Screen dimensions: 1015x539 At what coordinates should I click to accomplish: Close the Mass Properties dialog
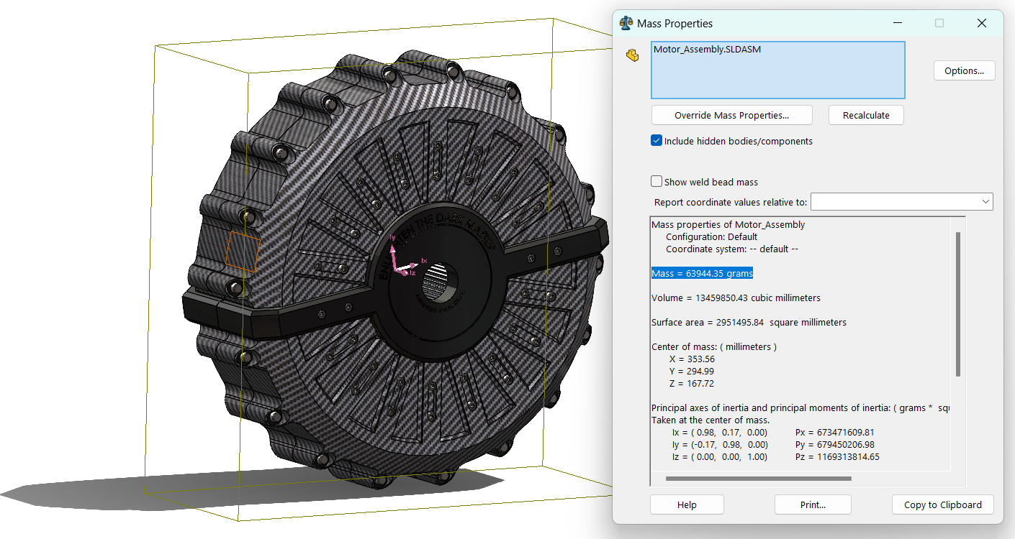981,23
